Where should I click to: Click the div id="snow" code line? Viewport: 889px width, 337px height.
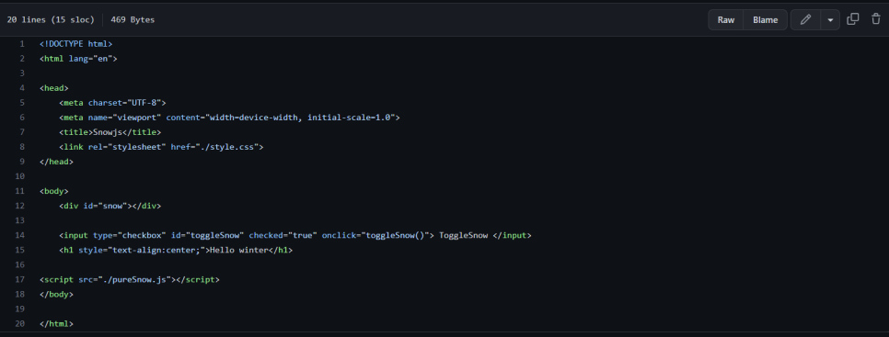click(110, 206)
